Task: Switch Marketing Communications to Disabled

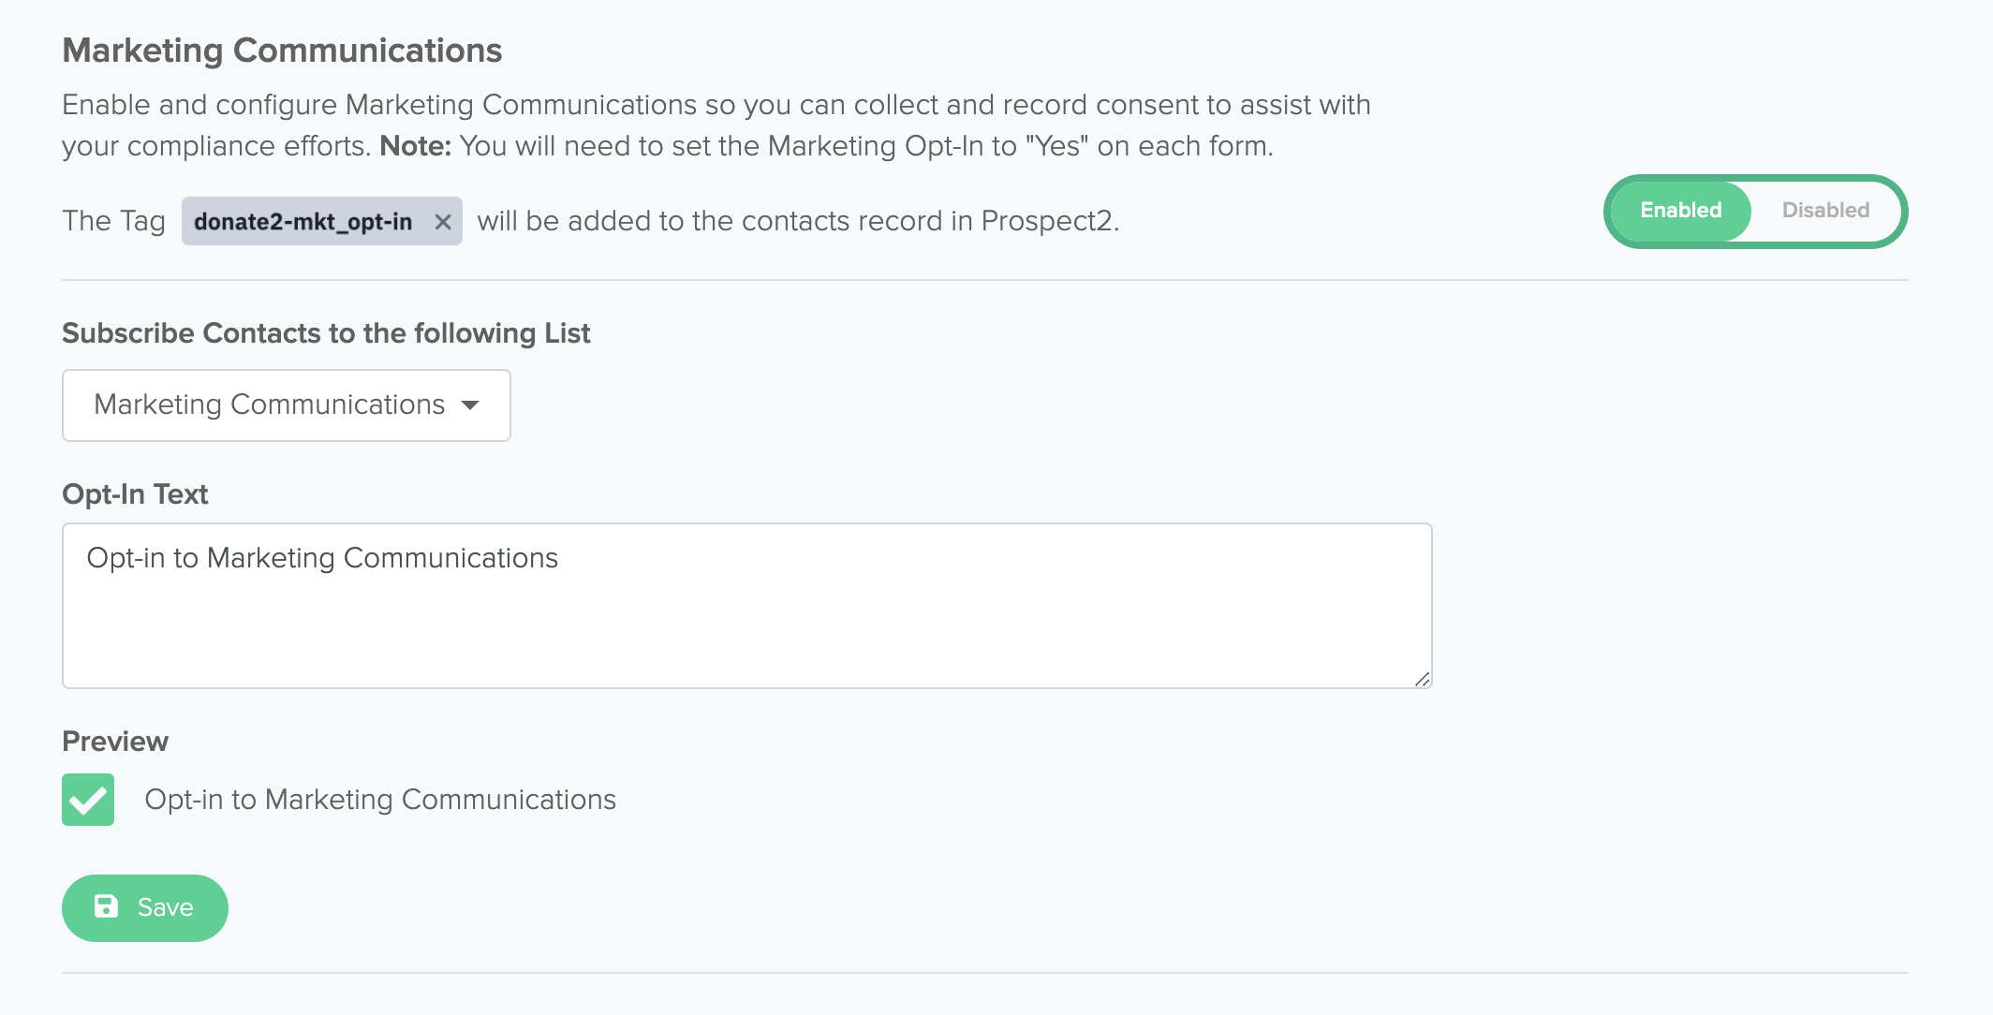Action: click(1824, 211)
